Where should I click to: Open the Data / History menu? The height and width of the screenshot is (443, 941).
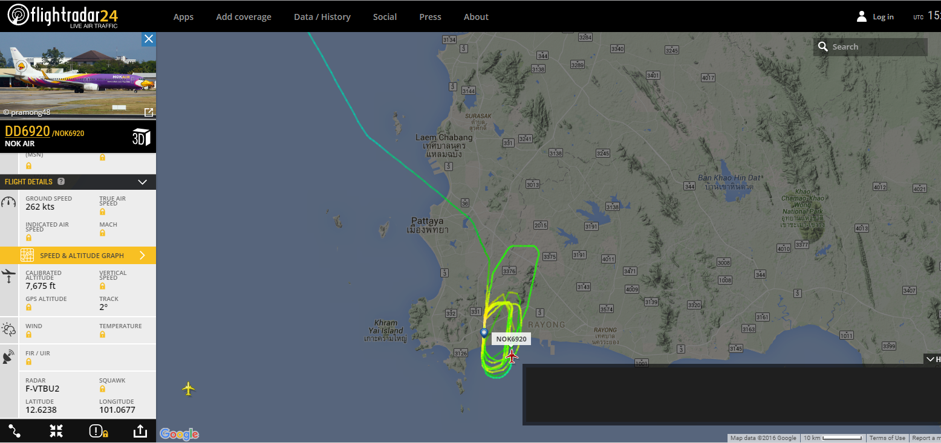tap(322, 17)
